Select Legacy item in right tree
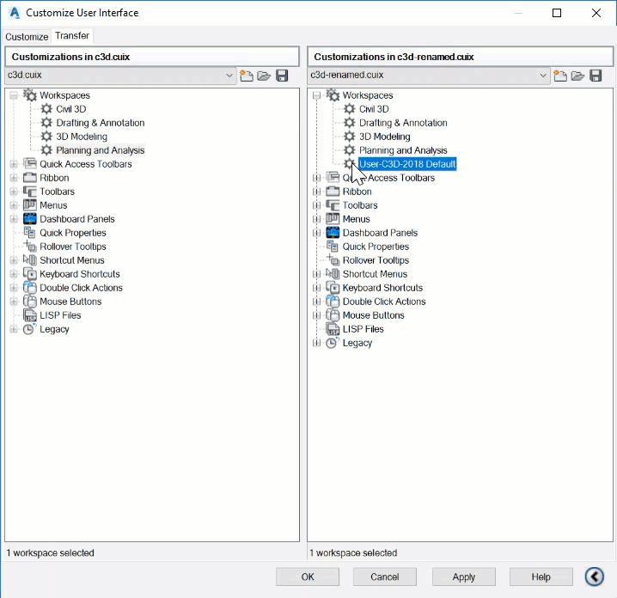Screen dimensions: 617x598 click(x=357, y=343)
